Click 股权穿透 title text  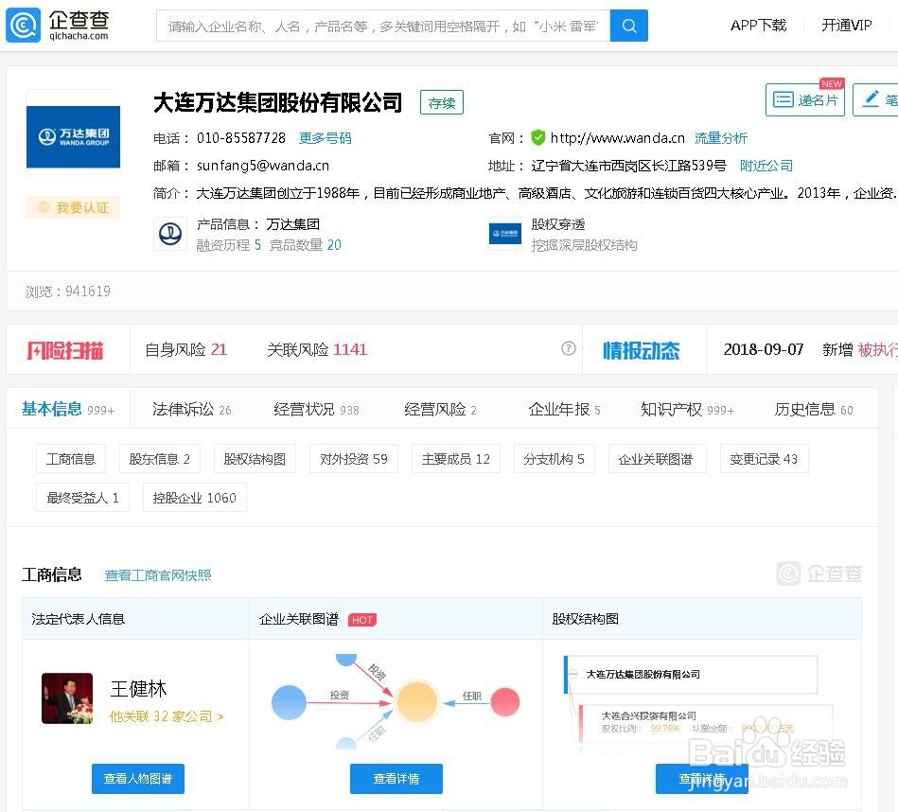pos(557,224)
